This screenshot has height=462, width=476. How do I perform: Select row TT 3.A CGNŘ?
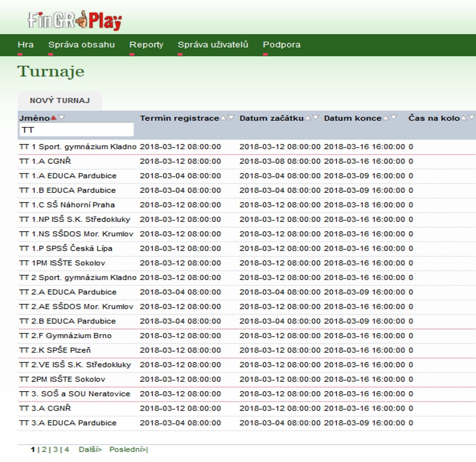pyautogui.click(x=246, y=409)
